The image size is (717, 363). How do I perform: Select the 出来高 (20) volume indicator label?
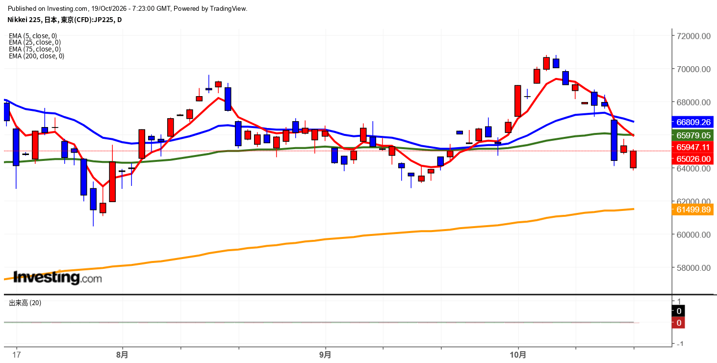tap(25, 303)
